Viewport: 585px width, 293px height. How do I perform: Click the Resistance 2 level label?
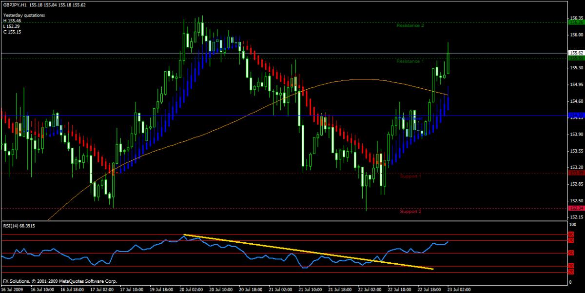point(410,25)
